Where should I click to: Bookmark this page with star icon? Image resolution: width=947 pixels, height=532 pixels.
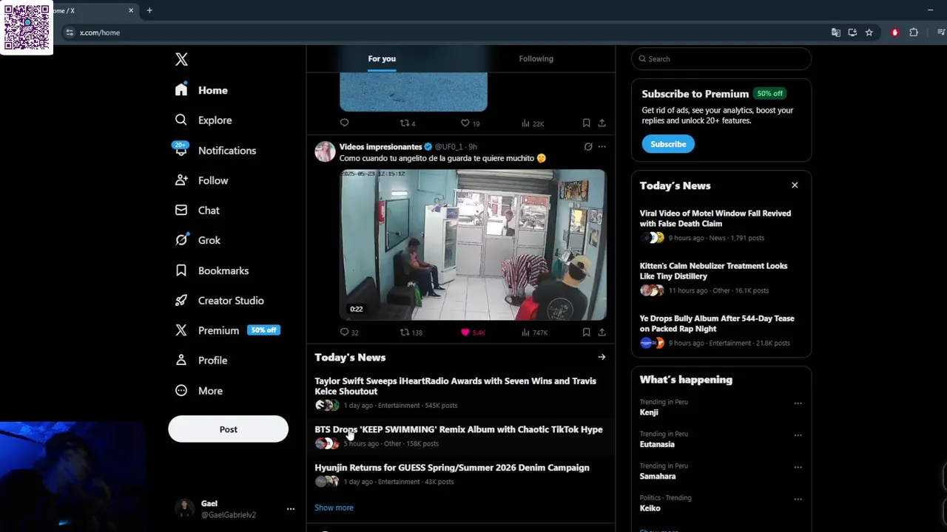(x=869, y=33)
